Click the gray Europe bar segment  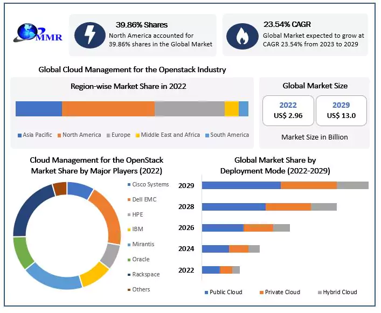[x=189, y=108]
